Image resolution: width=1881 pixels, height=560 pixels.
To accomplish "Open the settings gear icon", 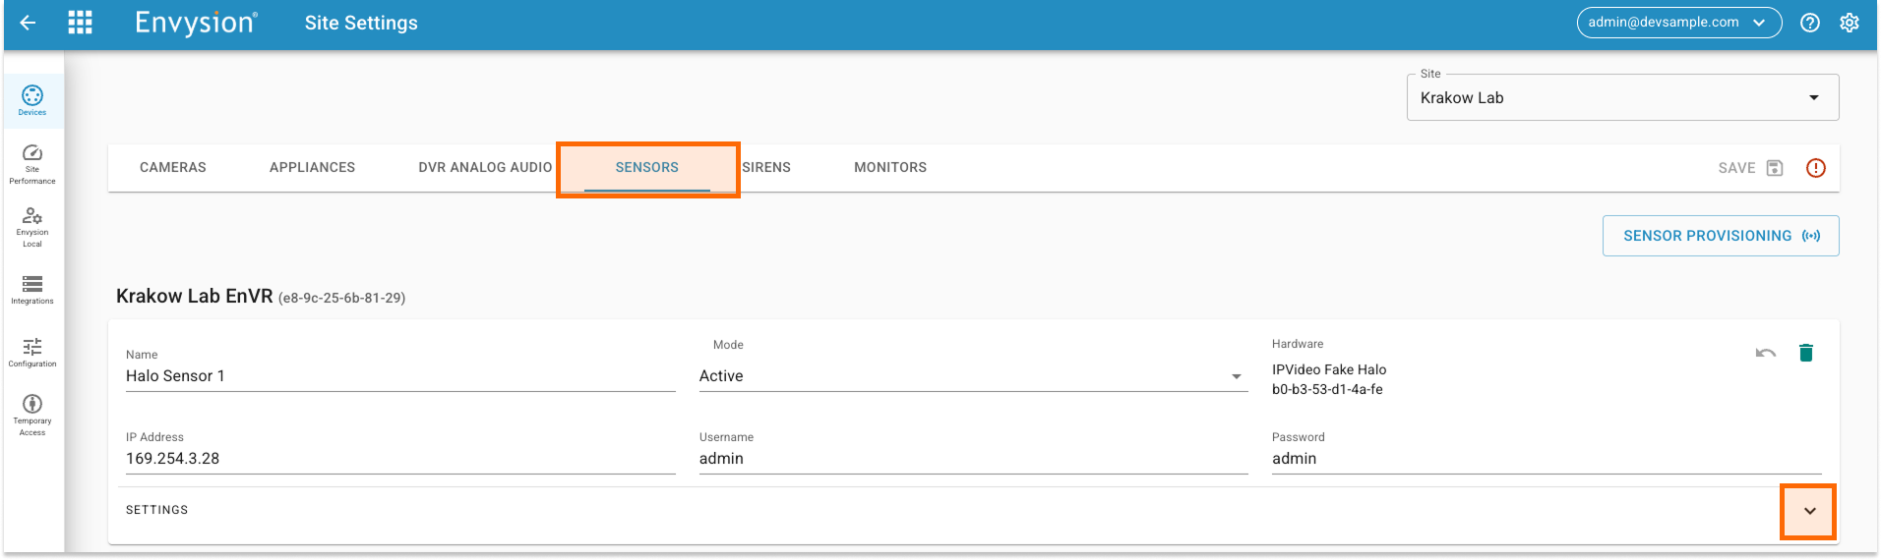I will click(1849, 23).
